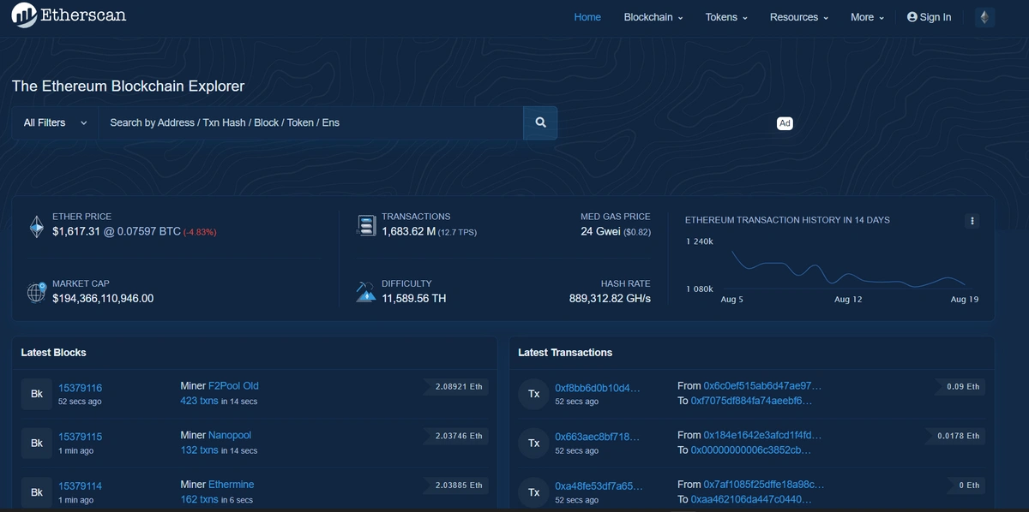This screenshot has width=1029, height=512.
Task: Open To address 0xf7075df884fa74aeebf6
Action: pyautogui.click(x=751, y=401)
